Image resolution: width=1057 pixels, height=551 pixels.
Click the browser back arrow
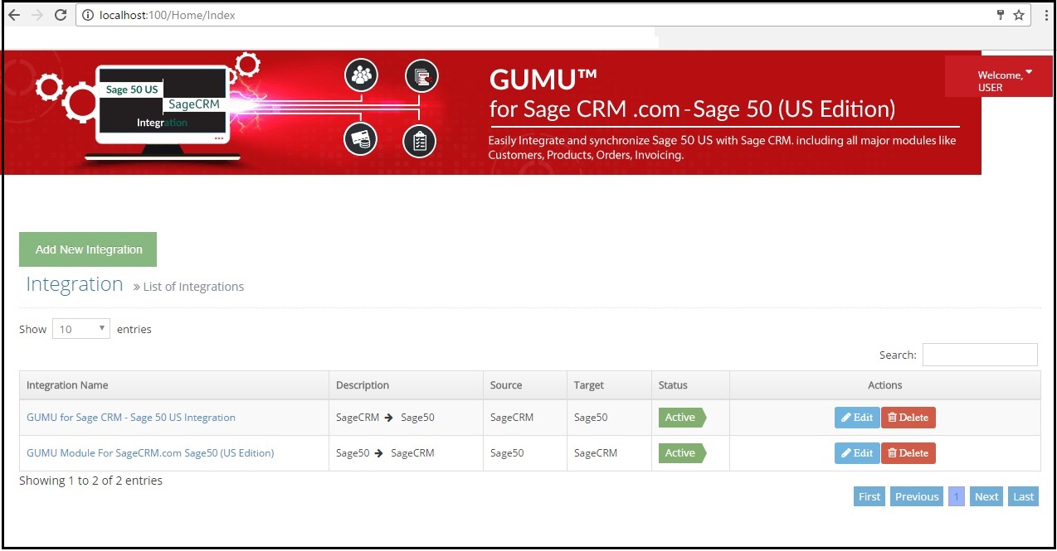pos(14,15)
